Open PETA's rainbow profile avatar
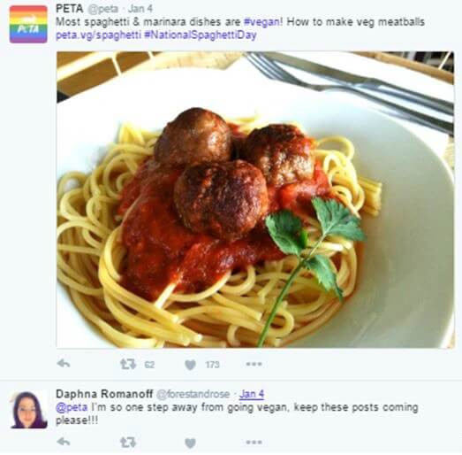This screenshot has width=462, height=455. coord(28,24)
